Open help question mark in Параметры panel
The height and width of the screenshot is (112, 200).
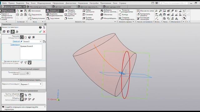(40, 27)
